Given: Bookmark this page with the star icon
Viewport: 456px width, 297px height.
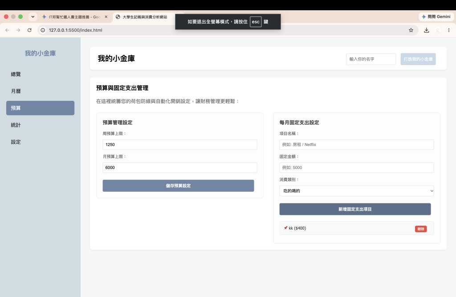Looking at the screenshot, I should 411,30.
